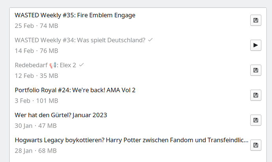272x162 pixels.
Task: Select the 25 Feb · 74 MB episode details
Action: point(36,26)
